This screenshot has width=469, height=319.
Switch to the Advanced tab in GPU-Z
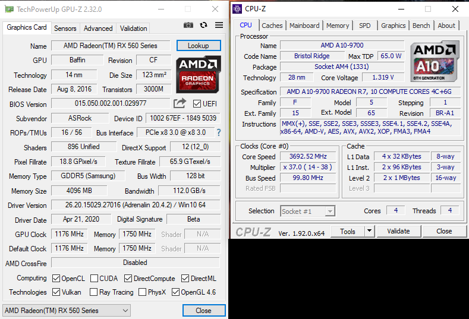[98, 29]
